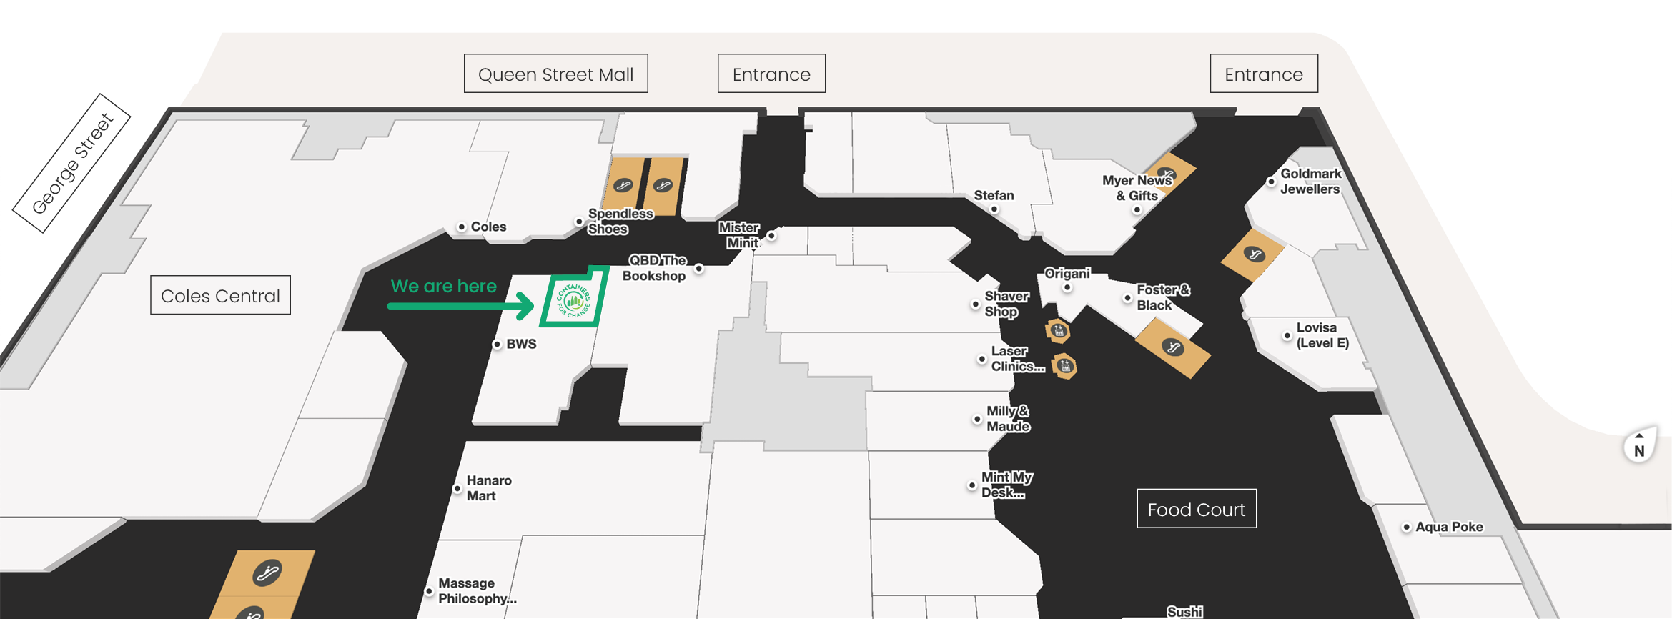Select the lift icon beside Laser Clinics
Image resolution: width=1672 pixels, height=619 pixels.
click(x=1064, y=367)
